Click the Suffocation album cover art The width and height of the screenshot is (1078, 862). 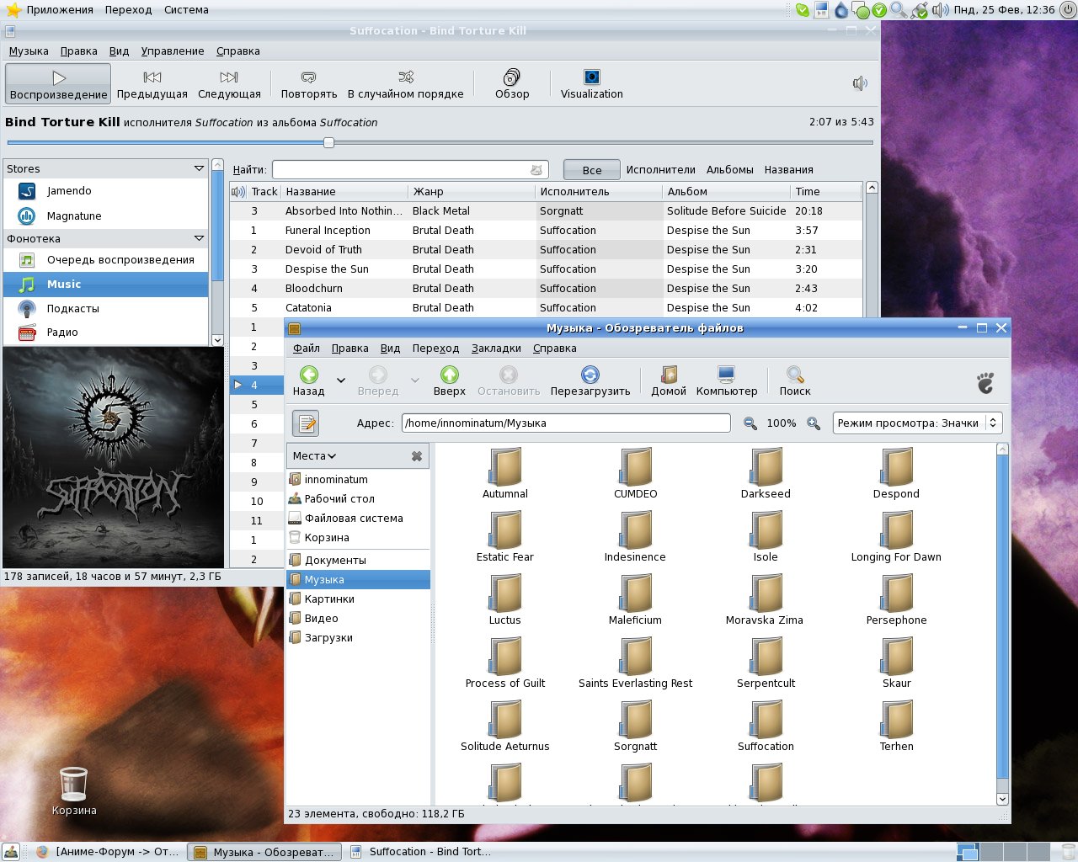click(x=115, y=457)
